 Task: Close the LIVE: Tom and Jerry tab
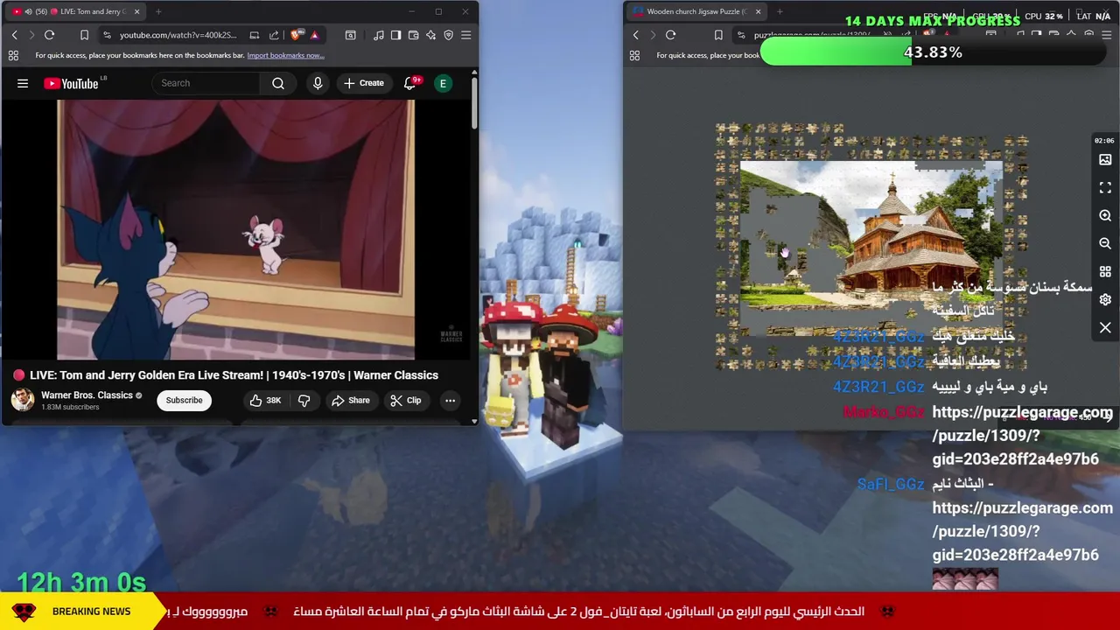point(137,11)
